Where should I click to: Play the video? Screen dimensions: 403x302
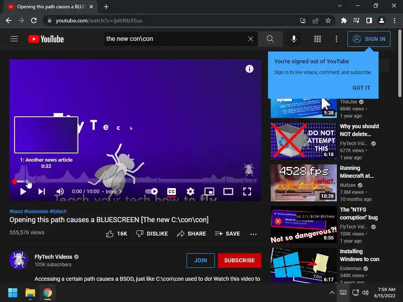point(23,192)
